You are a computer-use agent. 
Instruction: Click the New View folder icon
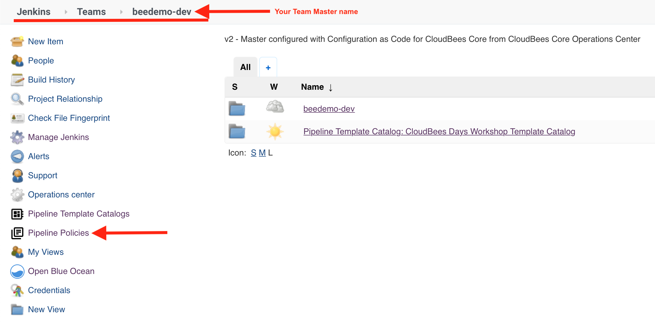coord(17,310)
